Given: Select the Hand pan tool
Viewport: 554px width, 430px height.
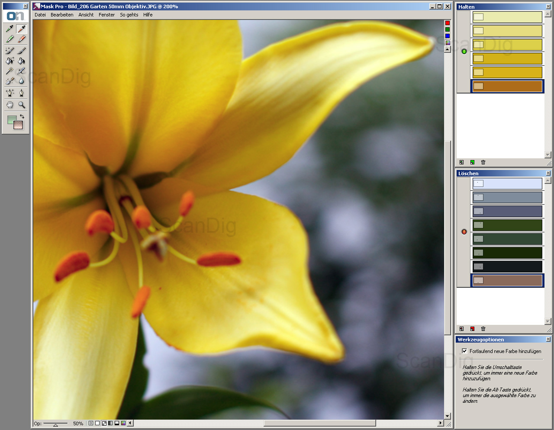Looking at the screenshot, I should (x=10, y=105).
